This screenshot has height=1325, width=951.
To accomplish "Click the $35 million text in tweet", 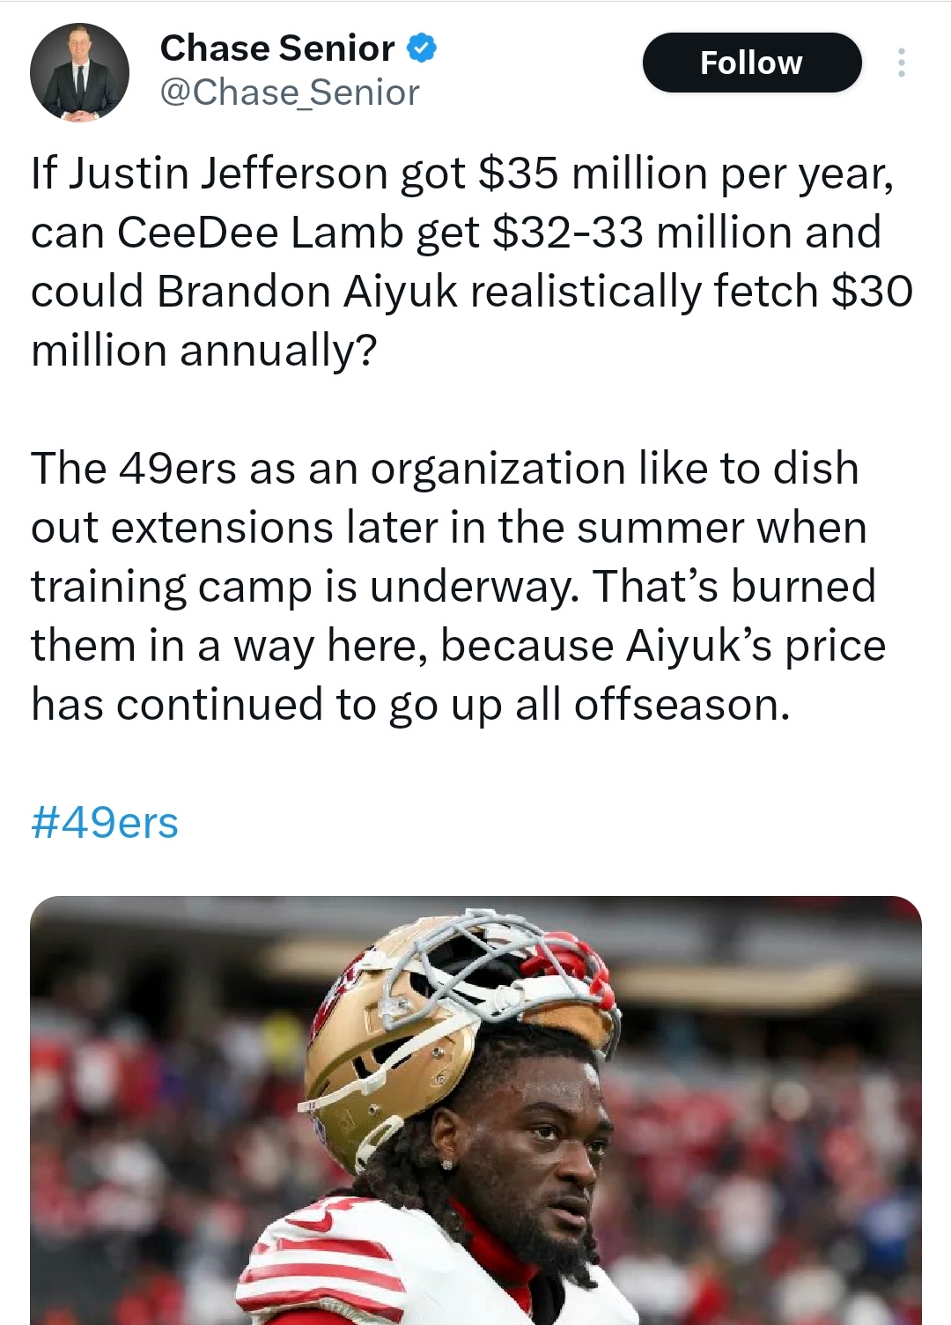I will (x=593, y=174).
